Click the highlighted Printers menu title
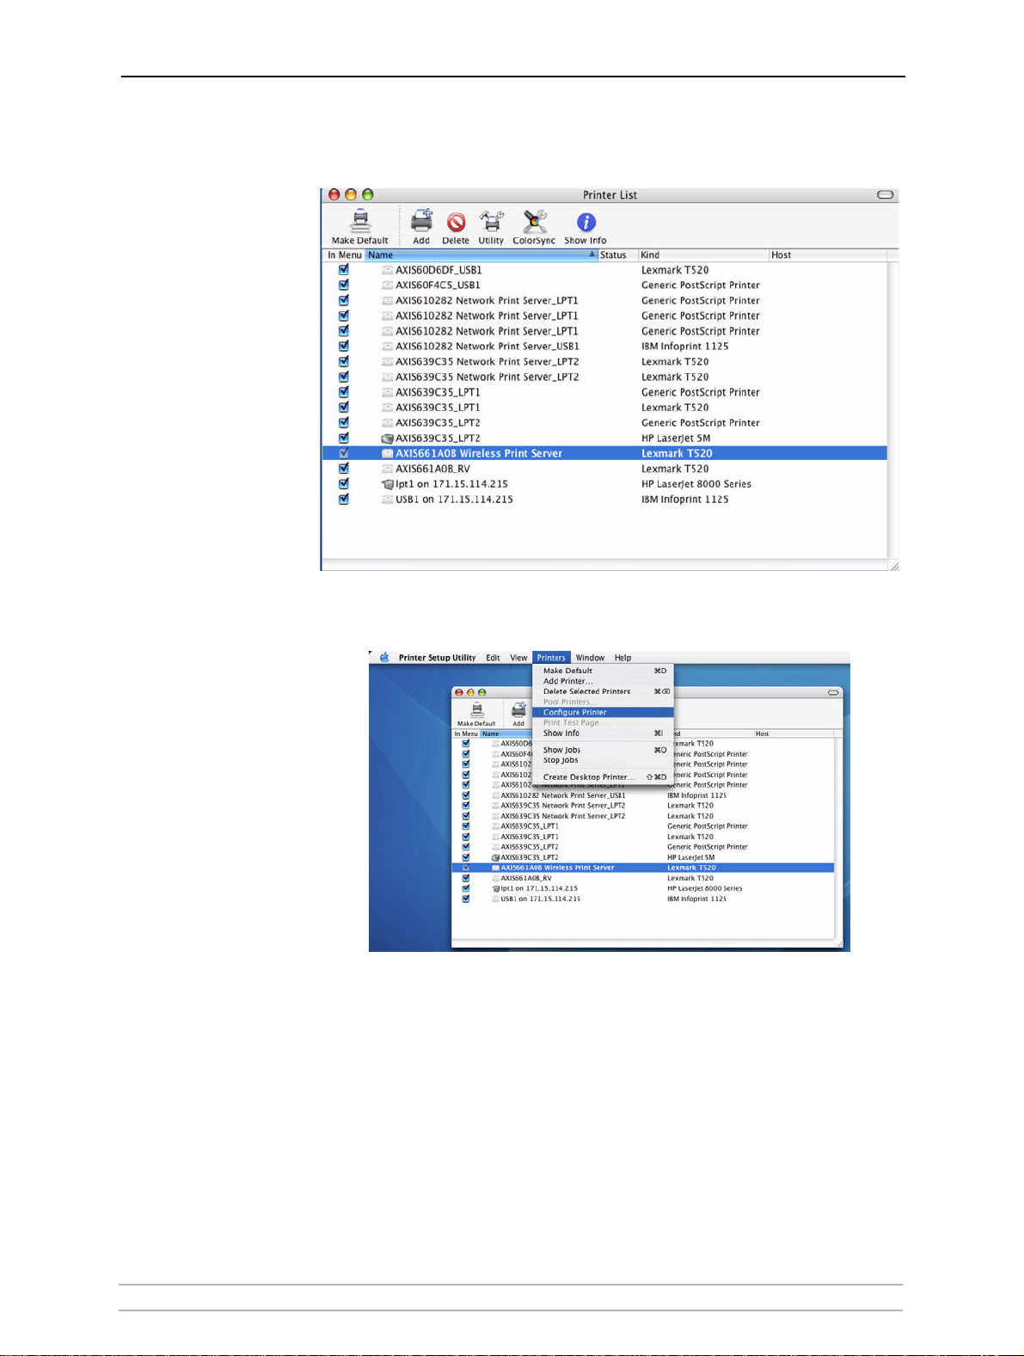1024x1356 pixels. [551, 658]
